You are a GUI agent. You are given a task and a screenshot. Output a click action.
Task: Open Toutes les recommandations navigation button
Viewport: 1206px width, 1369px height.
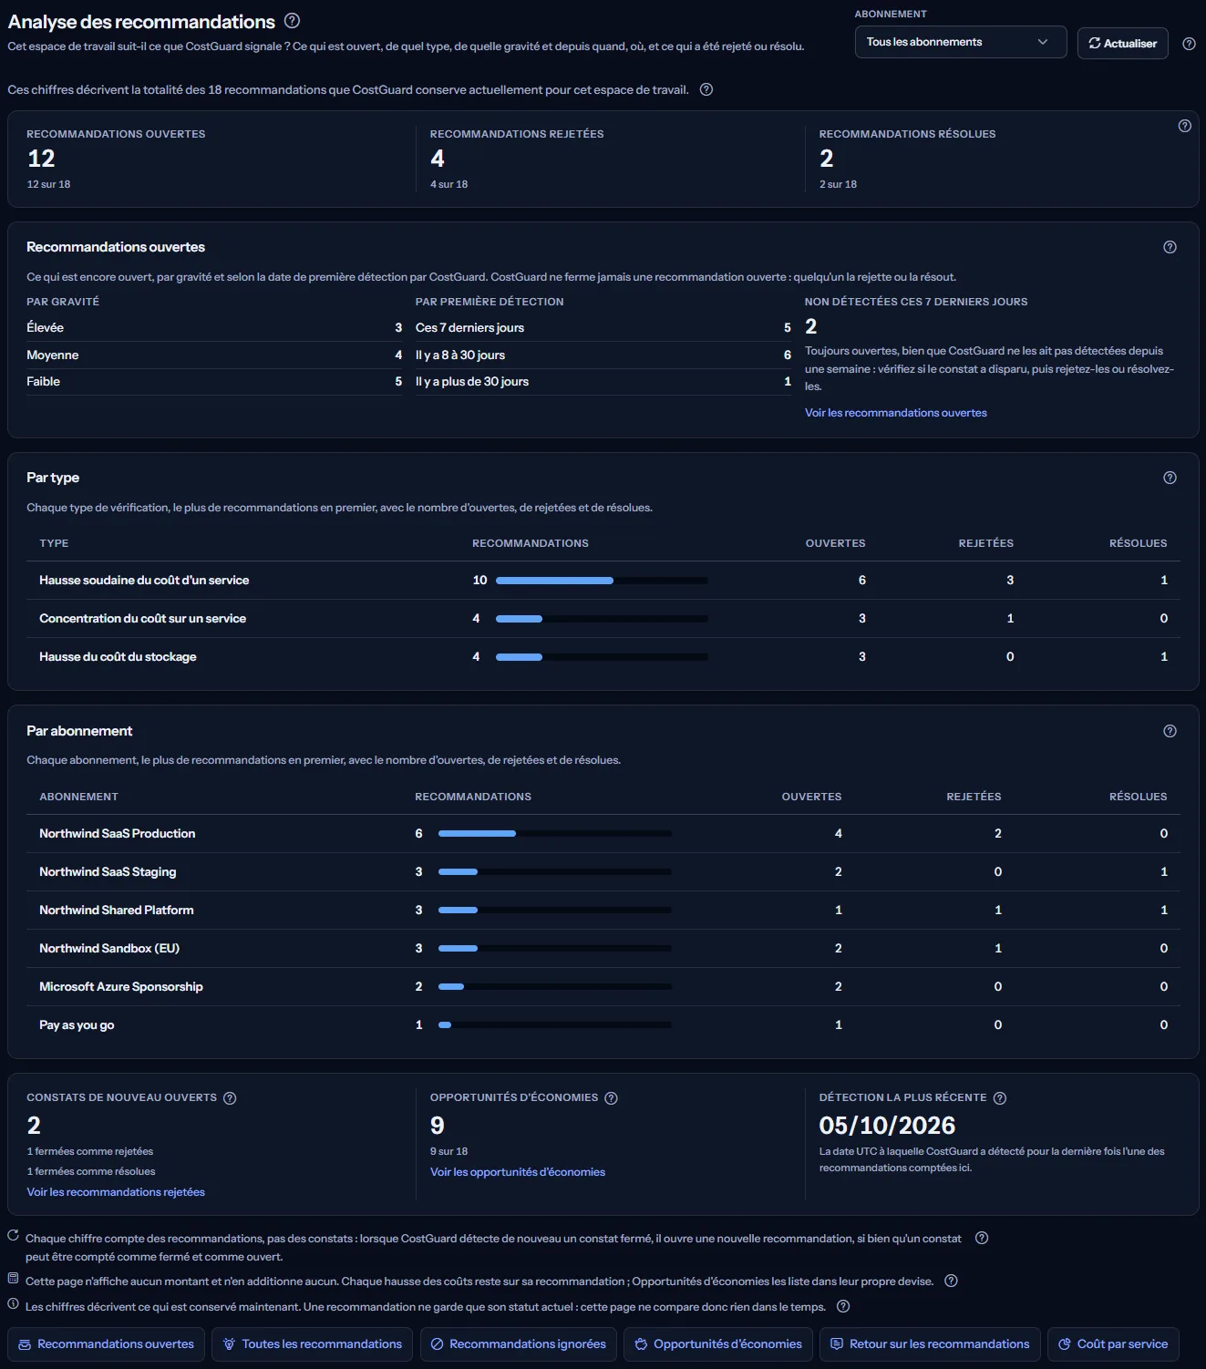pyautogui.click(x=313, y=1344)
